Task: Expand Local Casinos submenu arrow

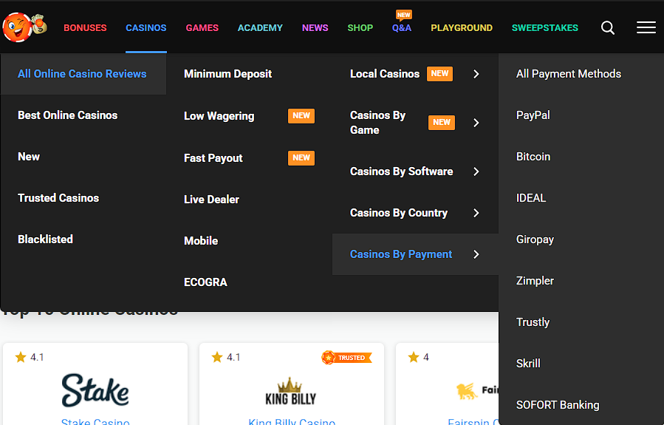Action: (x=476, y=74)
